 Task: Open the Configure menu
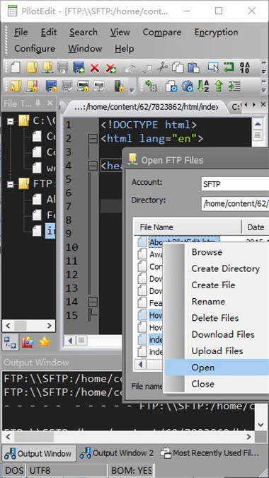click(35, 48)
